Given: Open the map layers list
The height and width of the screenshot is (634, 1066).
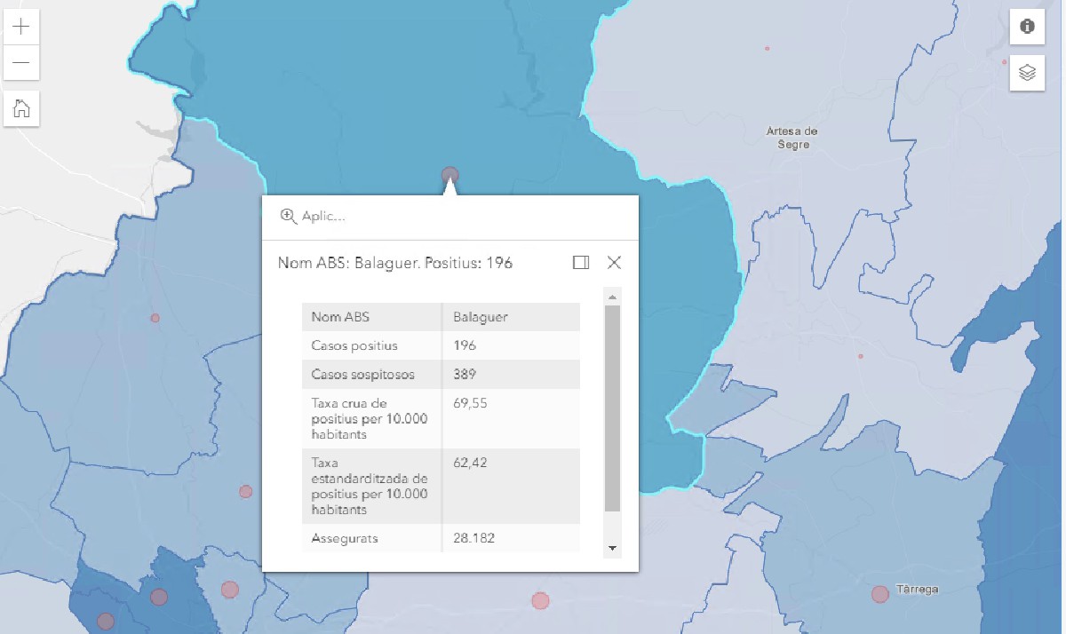Looking at the screenshot, I should click(x=1027, y=73).
